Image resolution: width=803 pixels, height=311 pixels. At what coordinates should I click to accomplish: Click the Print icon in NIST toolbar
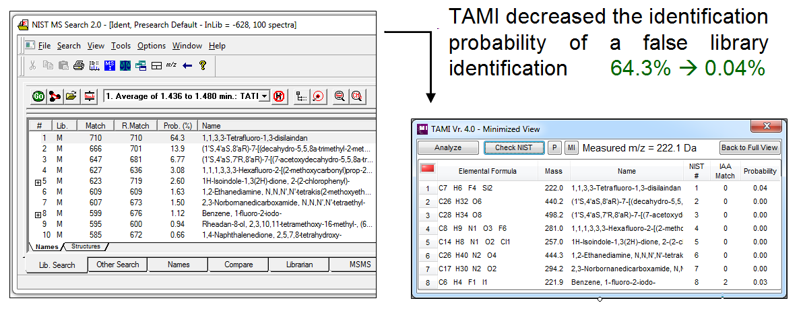78,65
